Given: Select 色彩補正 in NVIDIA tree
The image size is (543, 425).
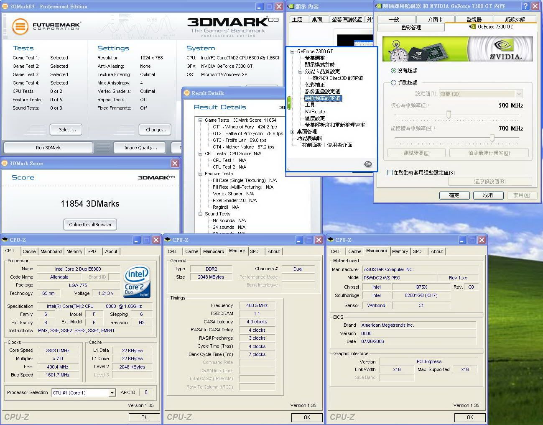Looking at the screenshot, I should click(315, 85).
